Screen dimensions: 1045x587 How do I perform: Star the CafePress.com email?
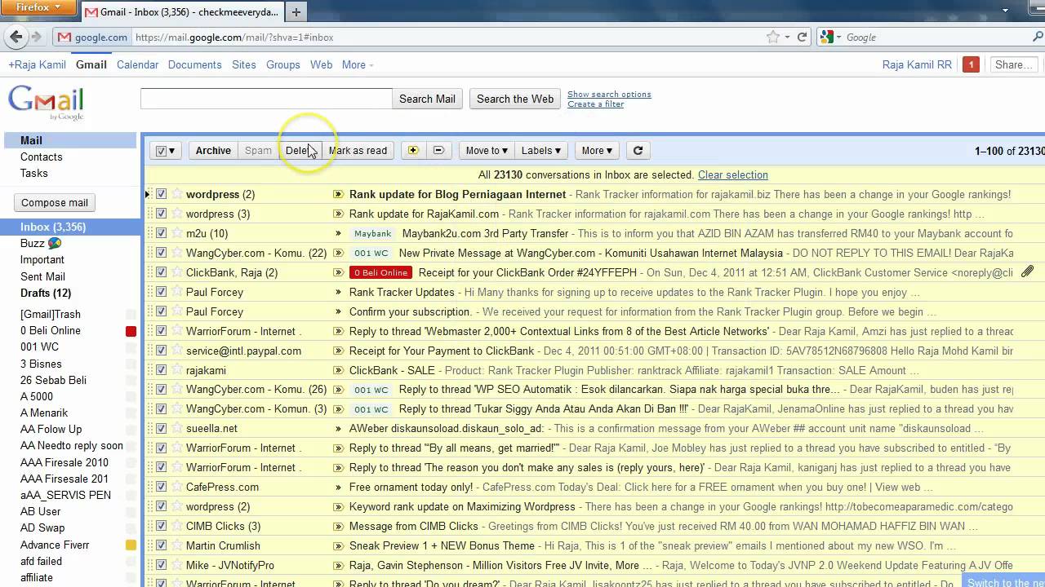pyautogui.click(x=176, y=487)
